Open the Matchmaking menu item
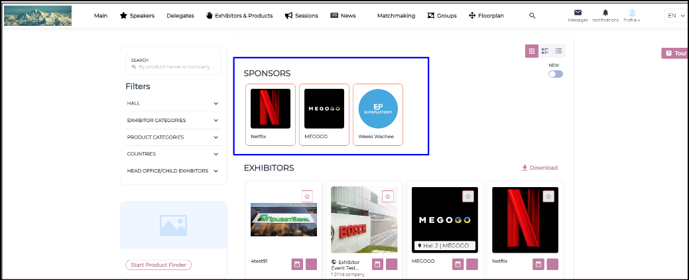Viewport: 689px width, 280px height. (x=396, y=16)
